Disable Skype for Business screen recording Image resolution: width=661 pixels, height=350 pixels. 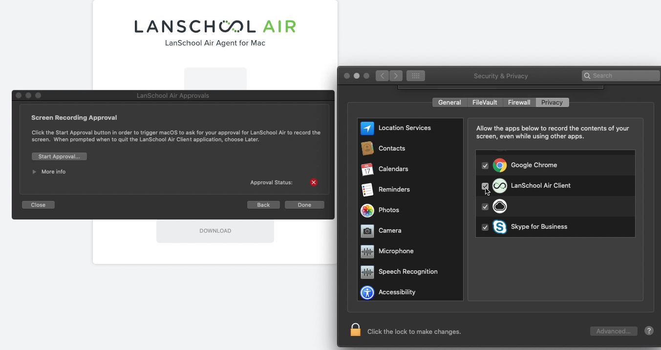click(x=485, y=227)
